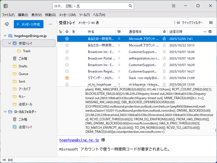Click the hogehoge@sing.ne.jp link in message body
Image resolution: width=217 pixels, height=163 pixels.
pos(79,140)
